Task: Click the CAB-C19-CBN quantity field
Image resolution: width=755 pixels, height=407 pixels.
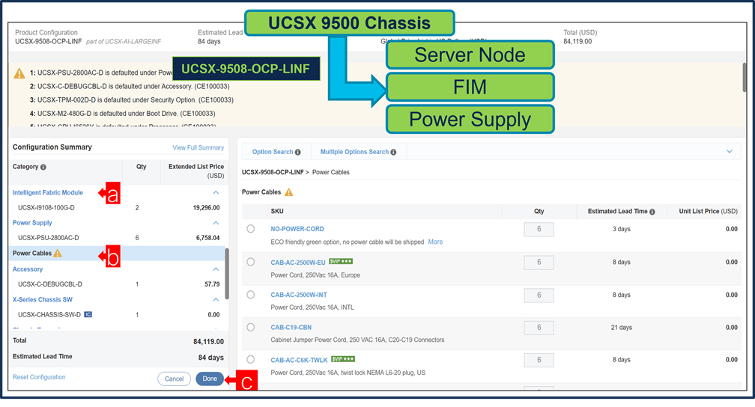Action: click(539, 328)
